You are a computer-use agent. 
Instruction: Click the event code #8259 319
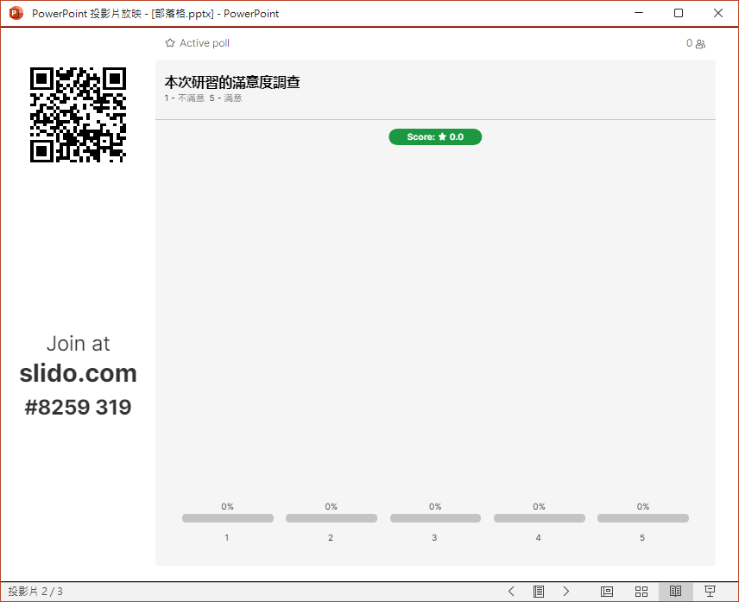pos(79,407)
